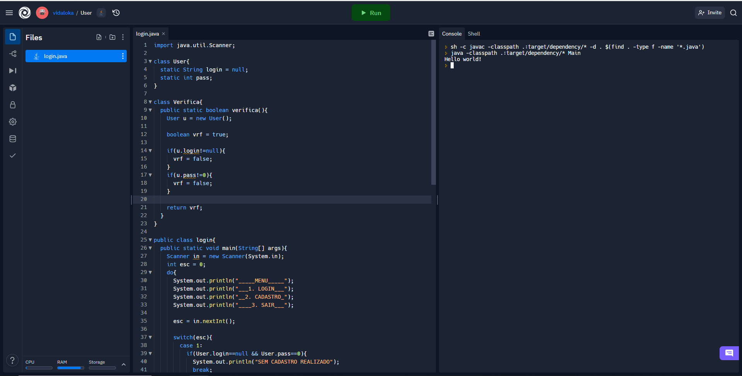Switch to the Shell tab
This screenshot has height=376, width=742.
(474, 34)
